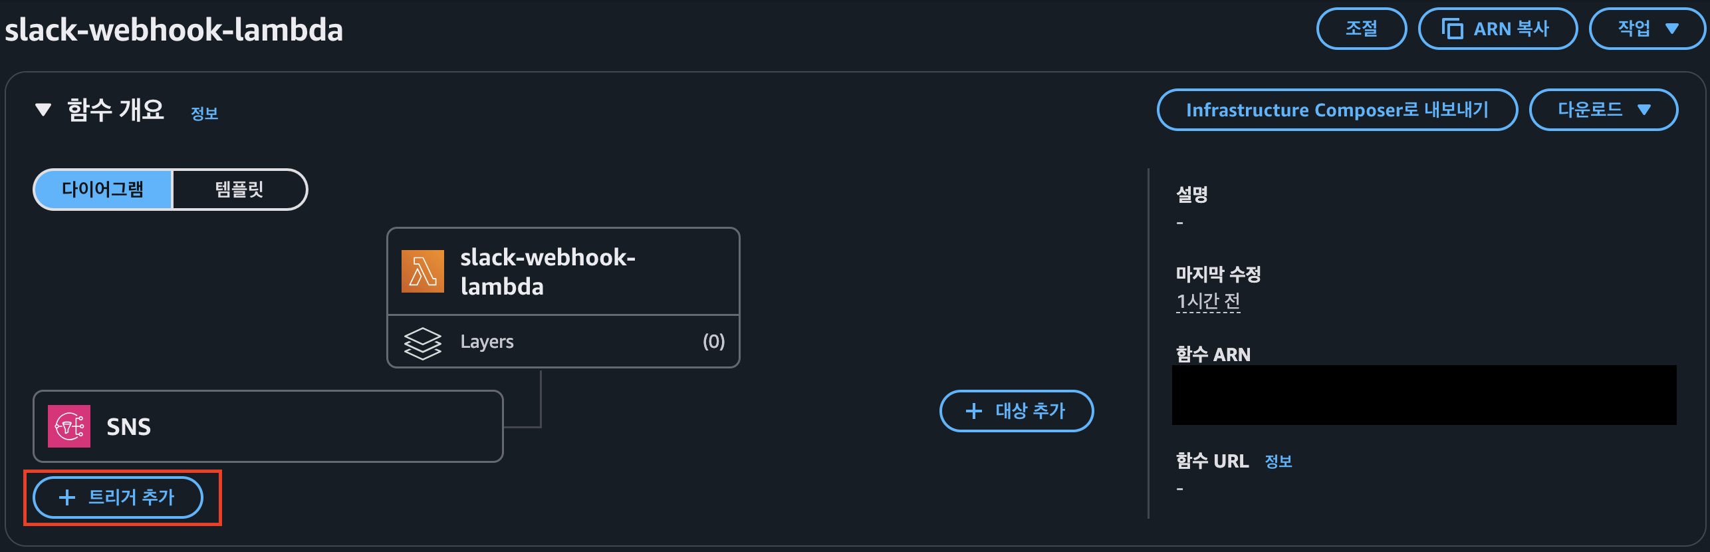Screen dimensions: 1710x552
Task: Open the 다운로드 dropdown
Action: [x=1604, y=110]
